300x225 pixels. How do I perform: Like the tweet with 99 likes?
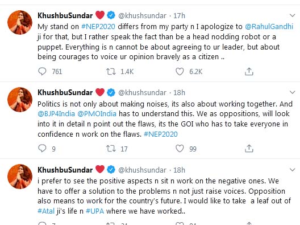180,149
